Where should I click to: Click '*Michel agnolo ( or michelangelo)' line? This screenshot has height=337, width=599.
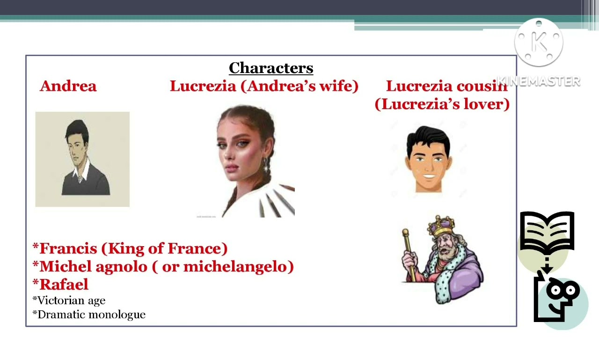click(x=163, y=267)
